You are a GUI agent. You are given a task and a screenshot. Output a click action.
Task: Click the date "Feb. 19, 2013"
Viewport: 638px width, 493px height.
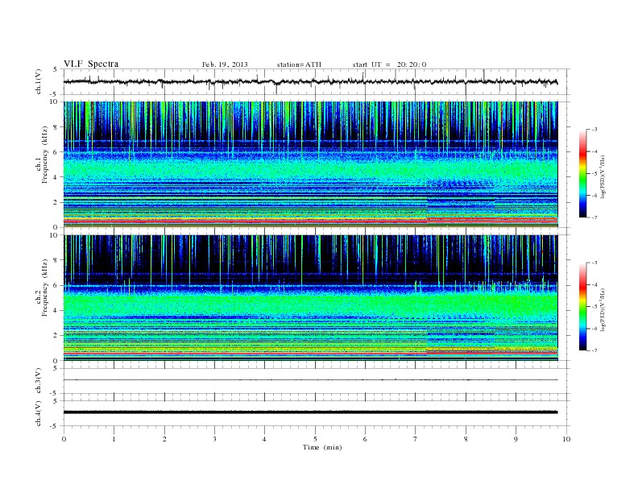[x=225, y=64]
